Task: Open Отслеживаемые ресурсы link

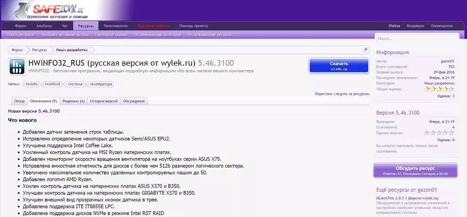Action: point(210,35)
